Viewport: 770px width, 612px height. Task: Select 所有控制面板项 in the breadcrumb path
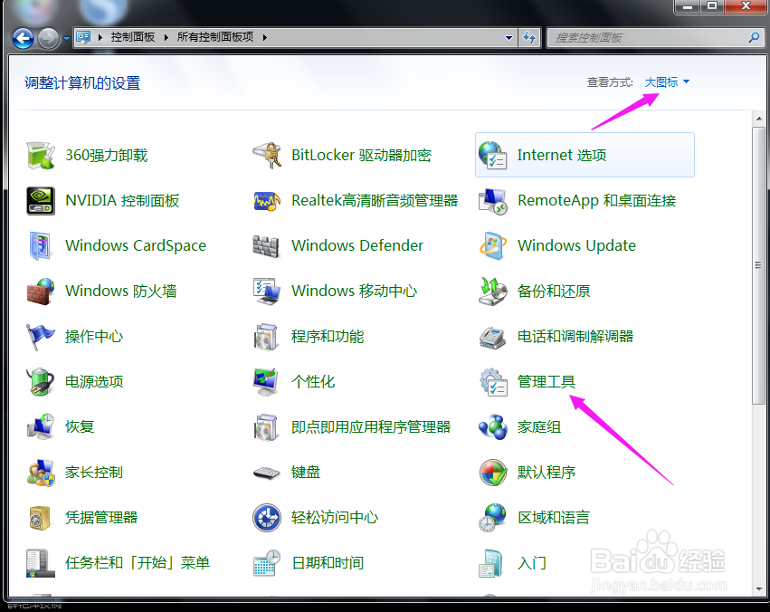215,37
